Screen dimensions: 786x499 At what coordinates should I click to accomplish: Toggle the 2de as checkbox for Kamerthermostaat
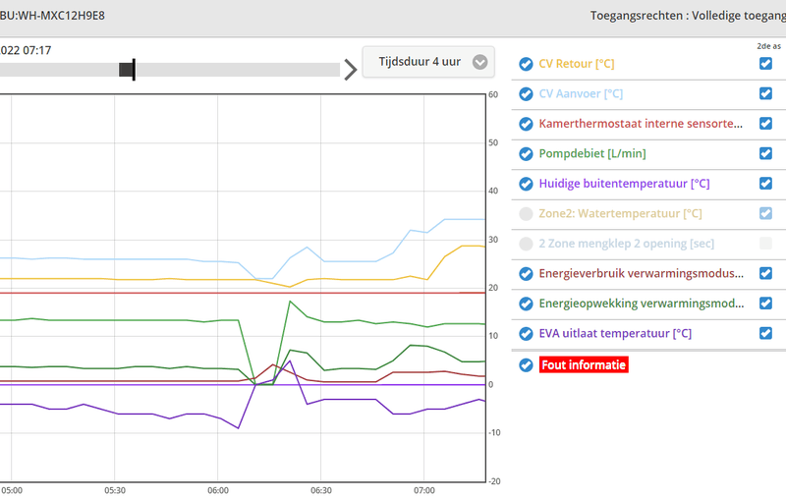point(765,124)
